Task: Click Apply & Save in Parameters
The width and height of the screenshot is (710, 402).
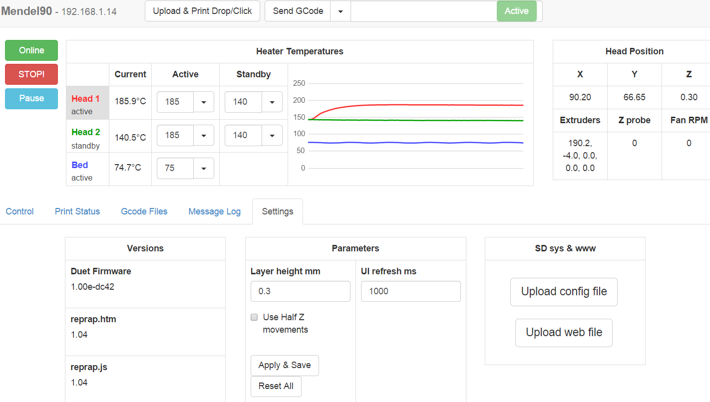Action: pyautogui.click(x=285, y=365)
